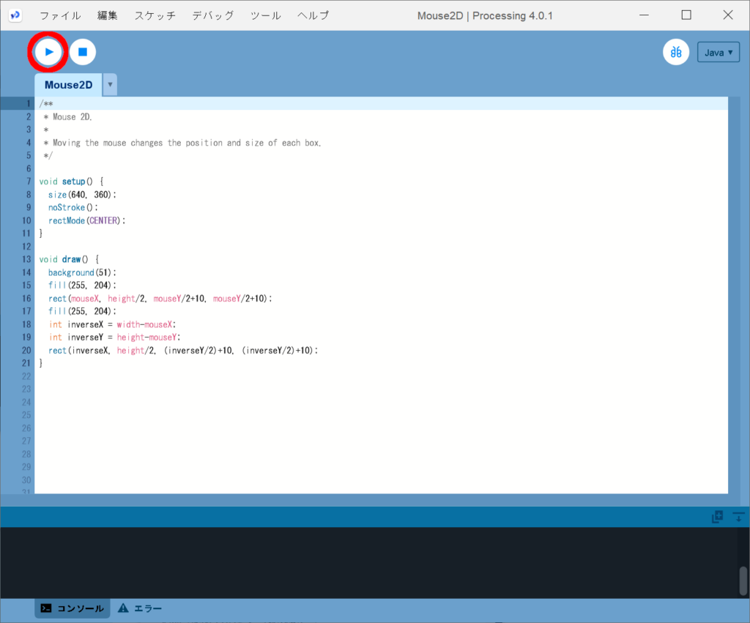The height and width of the screenshot is (623, 750).
Task: Select the Mouse2D sketch tab
Action: click(x=68, y=85)
